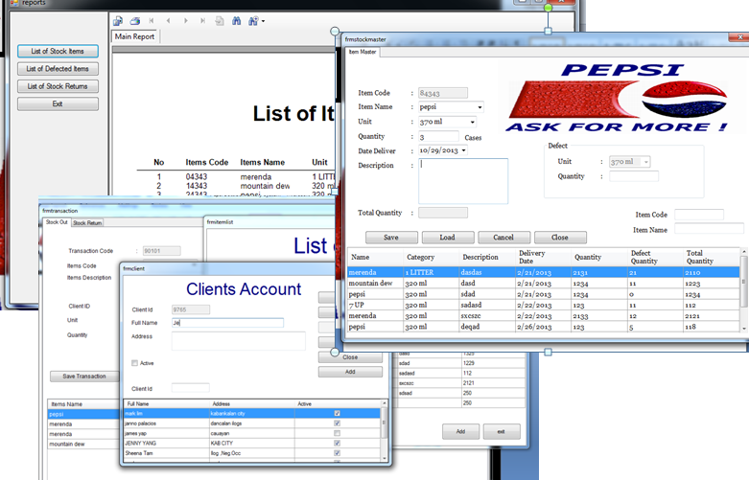The height and width of the screenshot is (480, 749).
Task: Switch to Stock Out tab in frmtransaction
Action: [x=57, y=222]
